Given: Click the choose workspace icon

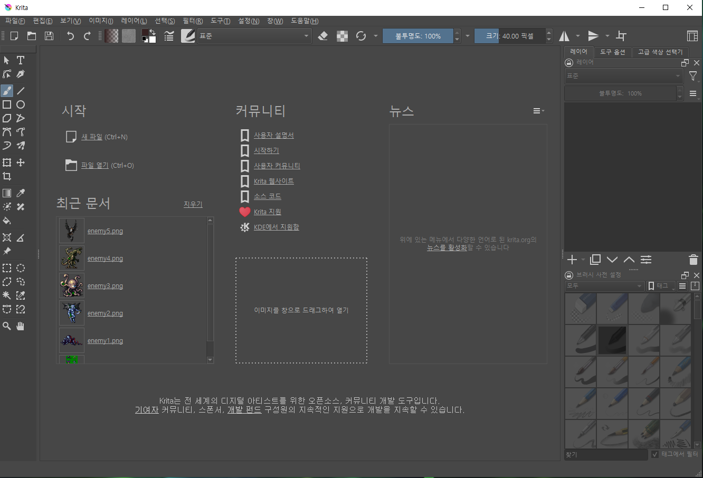Looking at the screenshot, I should coord(692,36).
